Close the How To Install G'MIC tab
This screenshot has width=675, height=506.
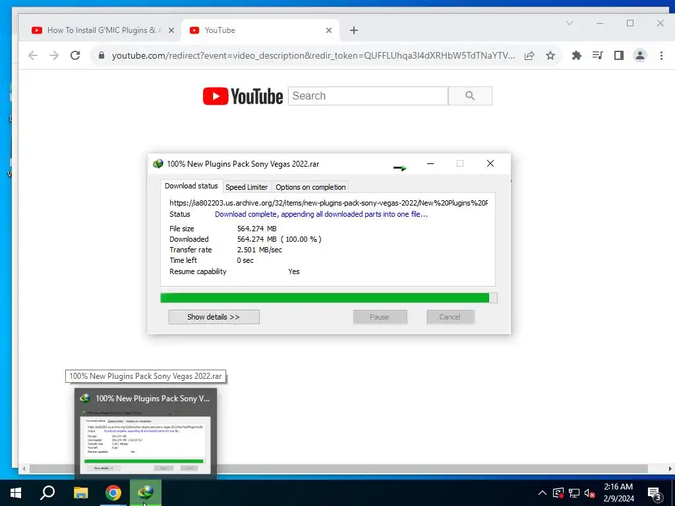pos(171,30)
